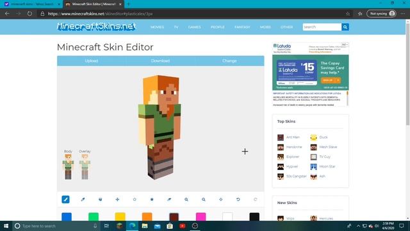Image resolution: width=410 pixels, height=231 pixels.
Task: Open the Explorer skin link
Action: click(x=293, y=157)
